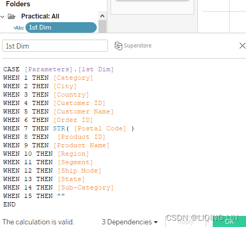Close the calculation editor with the X
Screen dimensions: 246x227
click(242, 46)
